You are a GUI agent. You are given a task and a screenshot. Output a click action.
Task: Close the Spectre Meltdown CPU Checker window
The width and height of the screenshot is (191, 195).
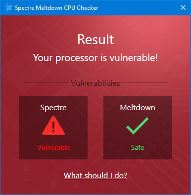tap(183, 7)
